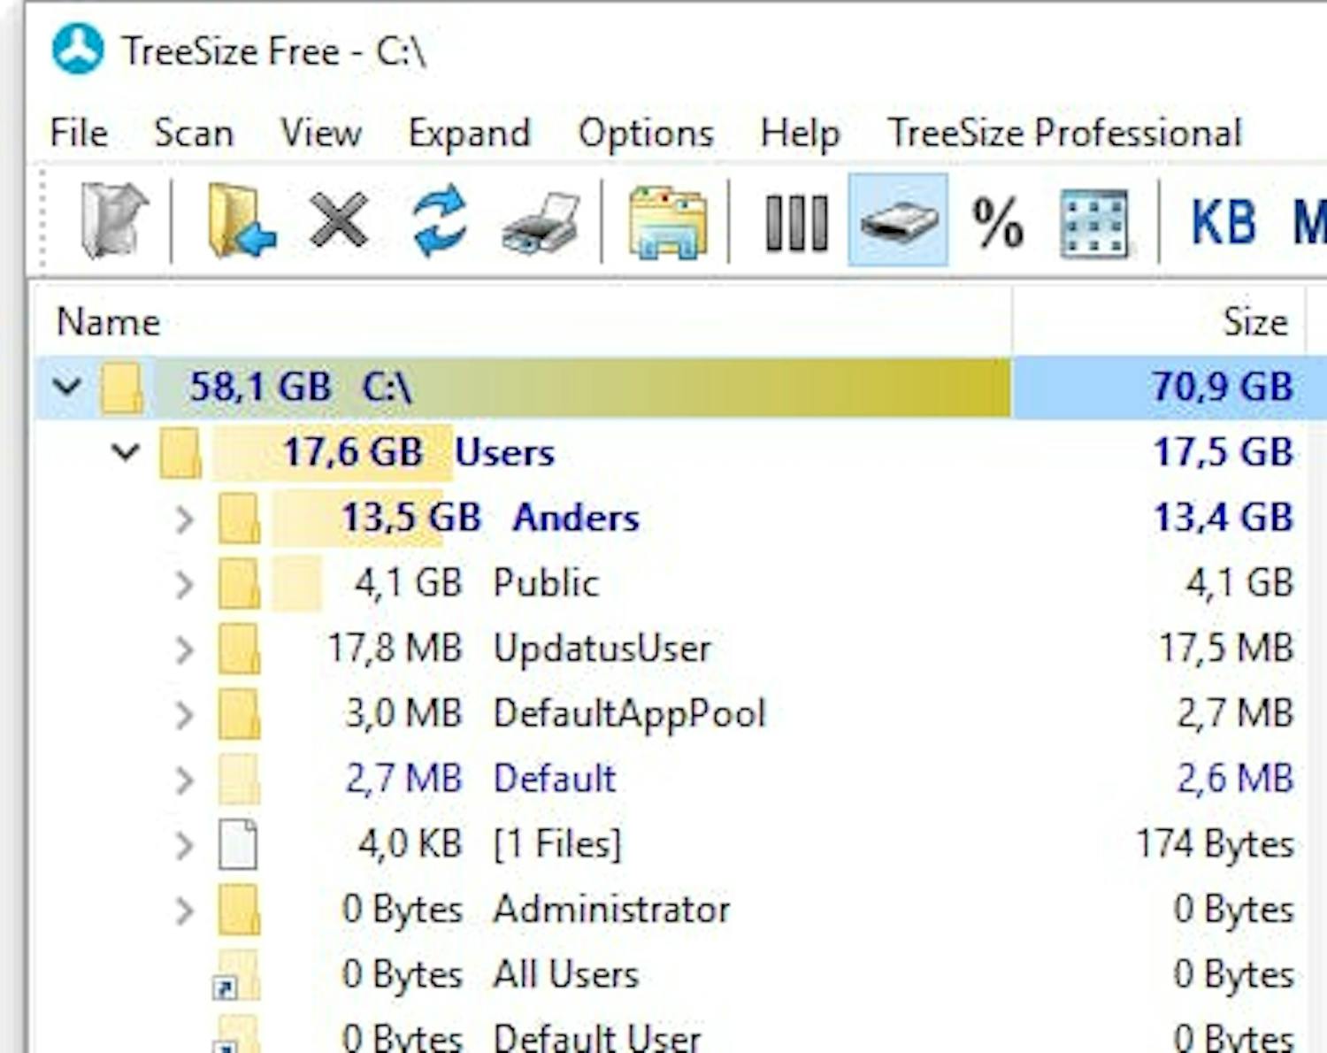This screenshot has height=1053, width=1327.
Task: Sort by the Size column
Action: [1254, 321]
